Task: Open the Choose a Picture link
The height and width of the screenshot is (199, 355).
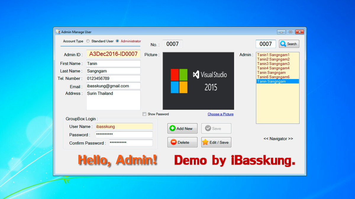Action: pos(220,114)
